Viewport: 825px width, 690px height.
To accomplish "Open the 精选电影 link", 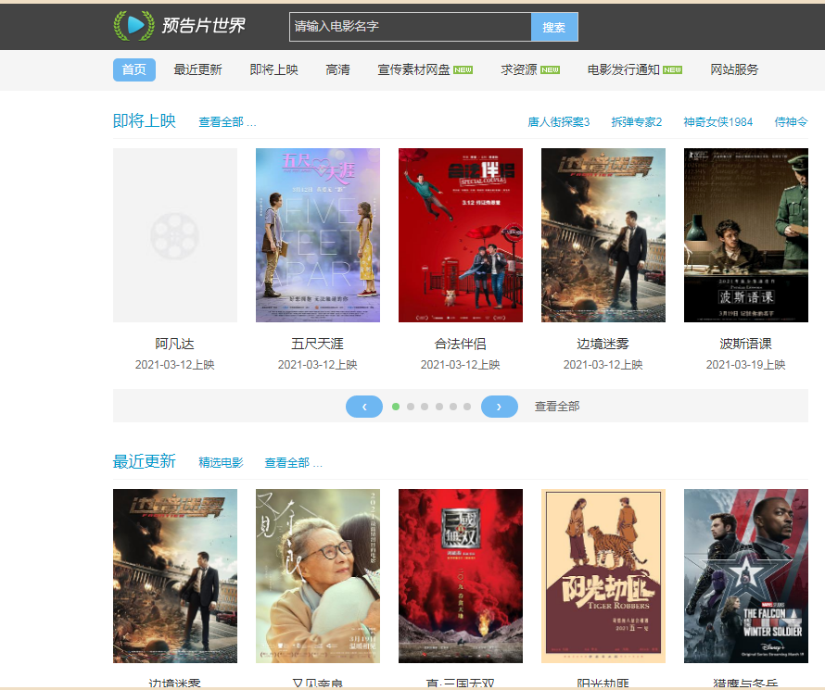I will coord(221,462).
